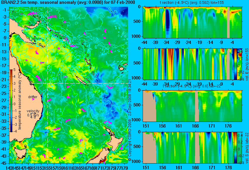Click the '-34' tick below lon=155 temperature section
249x170 pixels.
tap(166, 42)
